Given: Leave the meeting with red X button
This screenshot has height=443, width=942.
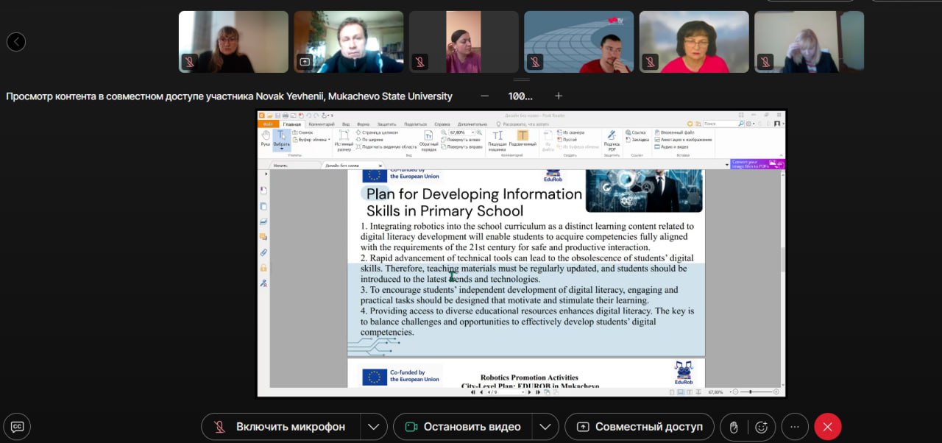Looking at the screenshot, I should pyautogui.click(x=827, y=427).
